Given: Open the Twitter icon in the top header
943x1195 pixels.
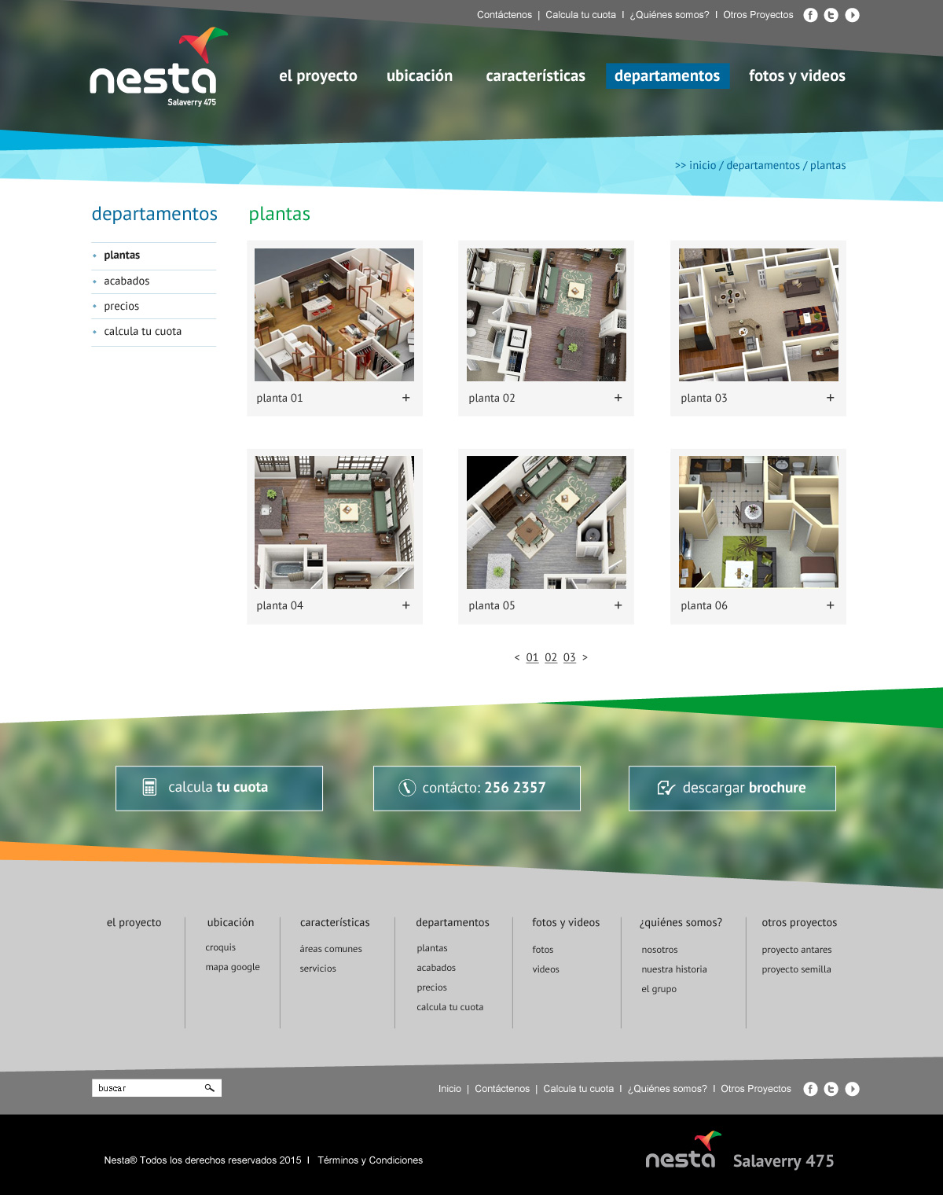Looking at the screenshot, I should coord(831,15).
